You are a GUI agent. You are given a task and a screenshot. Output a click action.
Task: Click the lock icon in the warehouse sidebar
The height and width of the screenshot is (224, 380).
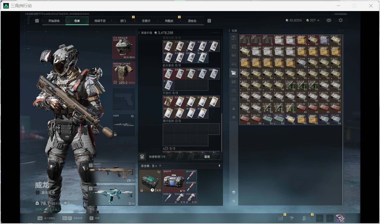click(233, 109)
